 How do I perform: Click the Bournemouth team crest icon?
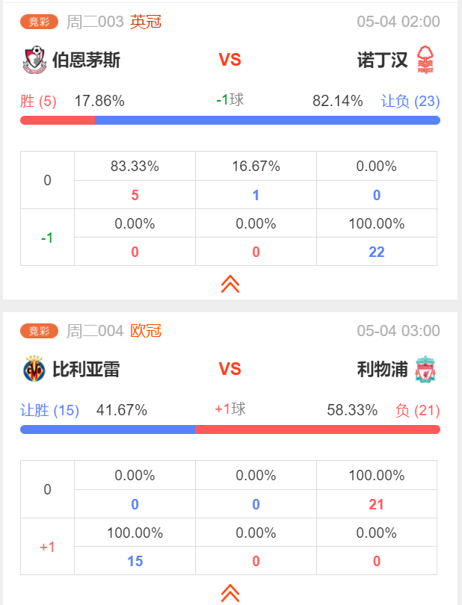point(34,60)
